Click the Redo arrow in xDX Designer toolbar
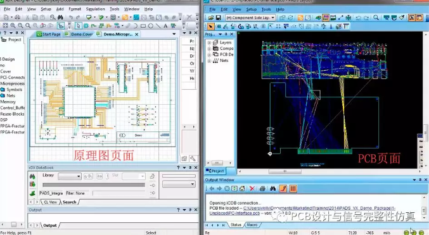429x235 pixels. tap(78, 17)
